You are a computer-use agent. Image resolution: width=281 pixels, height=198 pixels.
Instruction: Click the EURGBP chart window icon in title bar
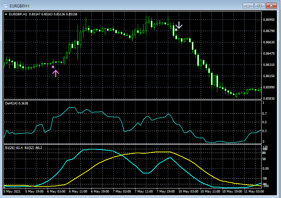[6, 6]
